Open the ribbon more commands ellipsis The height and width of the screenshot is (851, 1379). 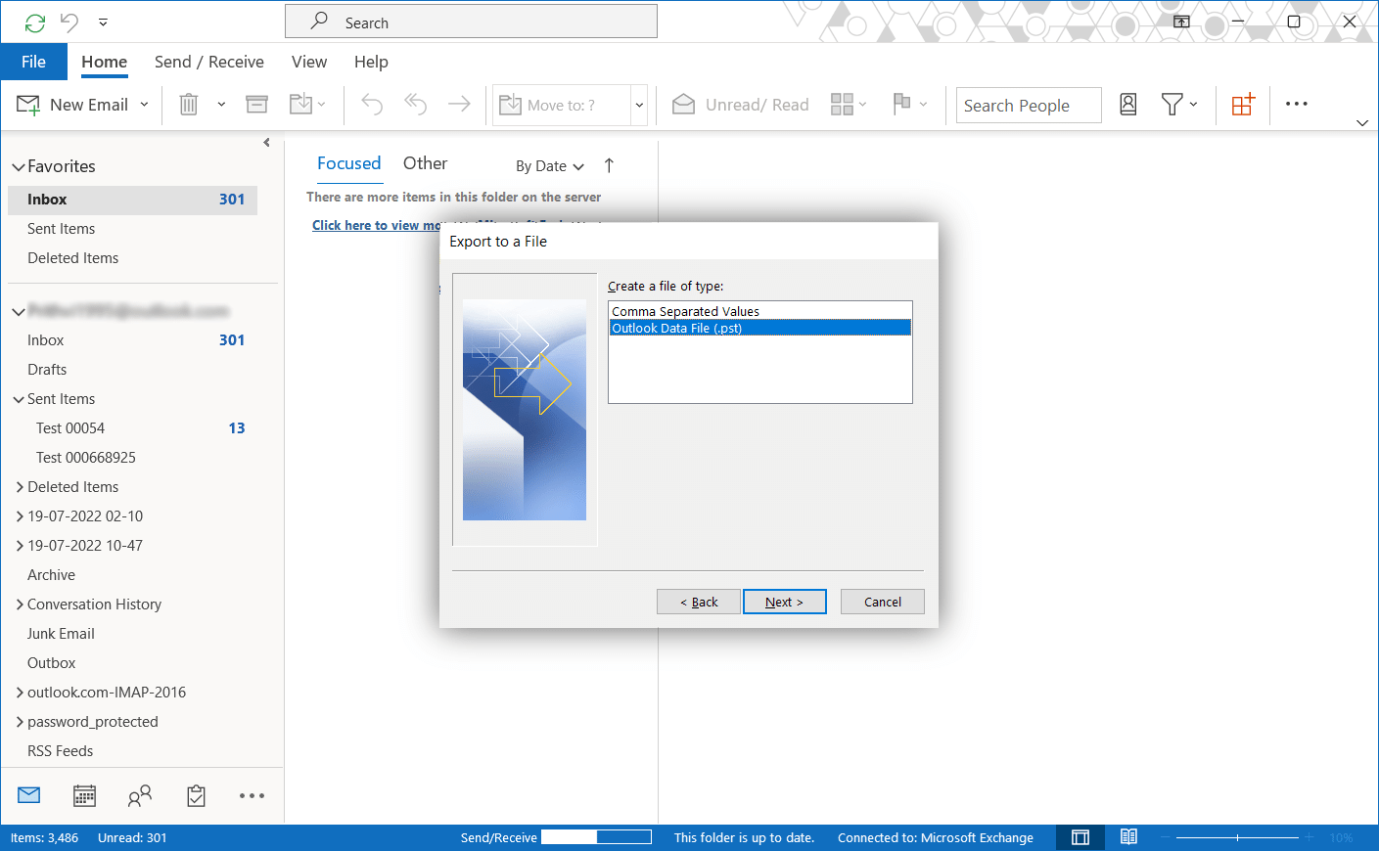tap(1297, 104)
